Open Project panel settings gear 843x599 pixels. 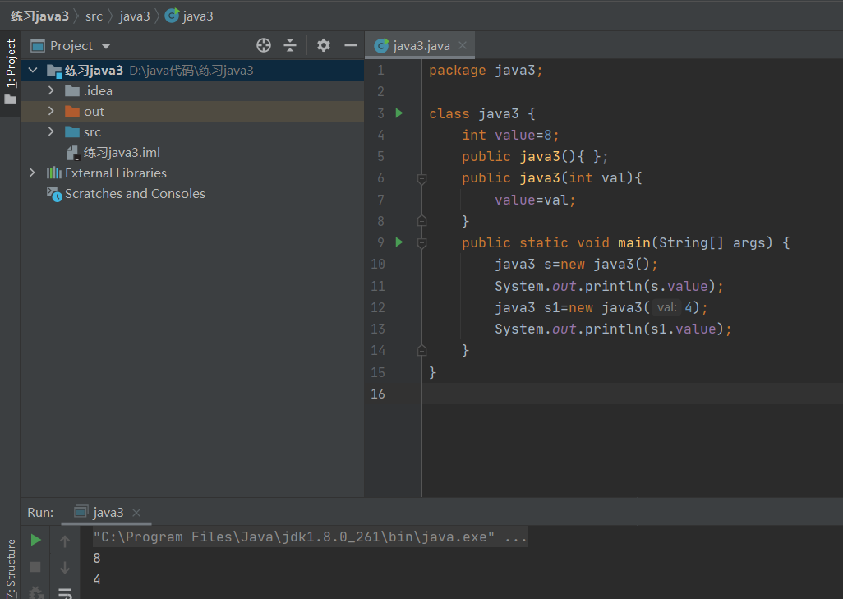pyautogui.click(x=323, y=45)
